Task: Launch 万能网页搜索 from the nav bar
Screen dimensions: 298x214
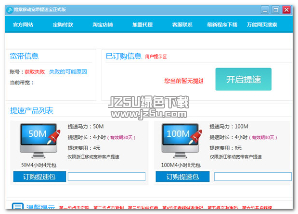Action: point(261,24)
